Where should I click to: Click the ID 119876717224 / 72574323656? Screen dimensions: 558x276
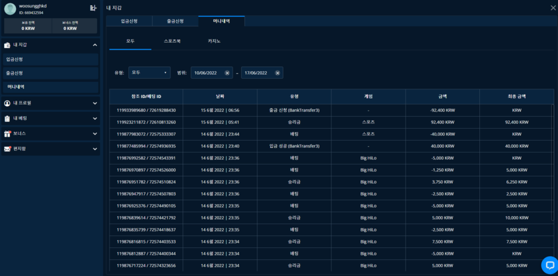[146, 265]
